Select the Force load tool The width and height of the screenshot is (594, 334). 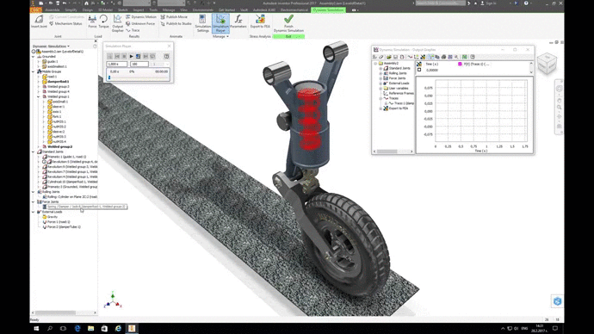click(92, 22)
